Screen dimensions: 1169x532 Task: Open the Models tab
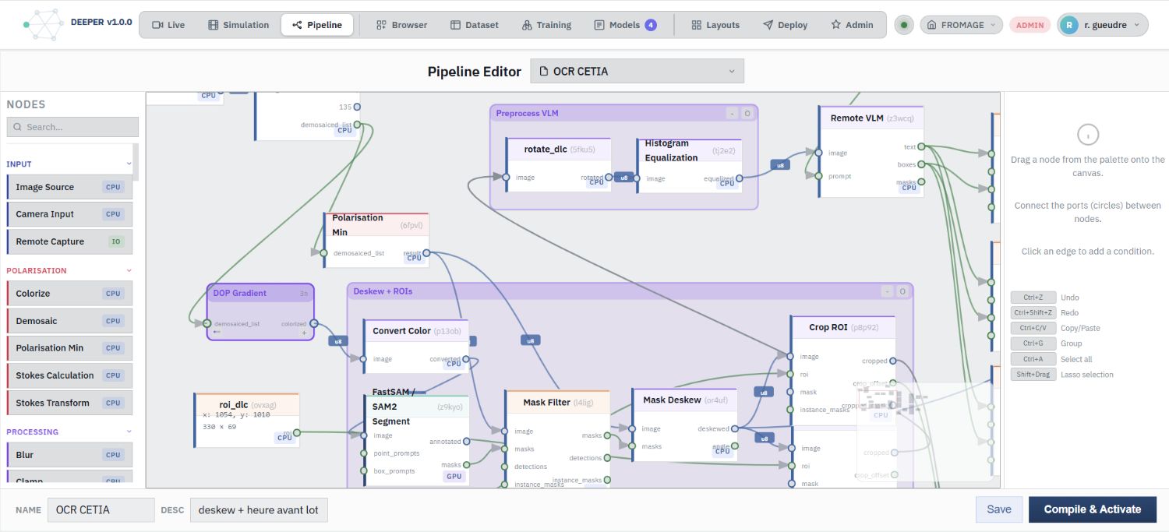pos(625,25)
